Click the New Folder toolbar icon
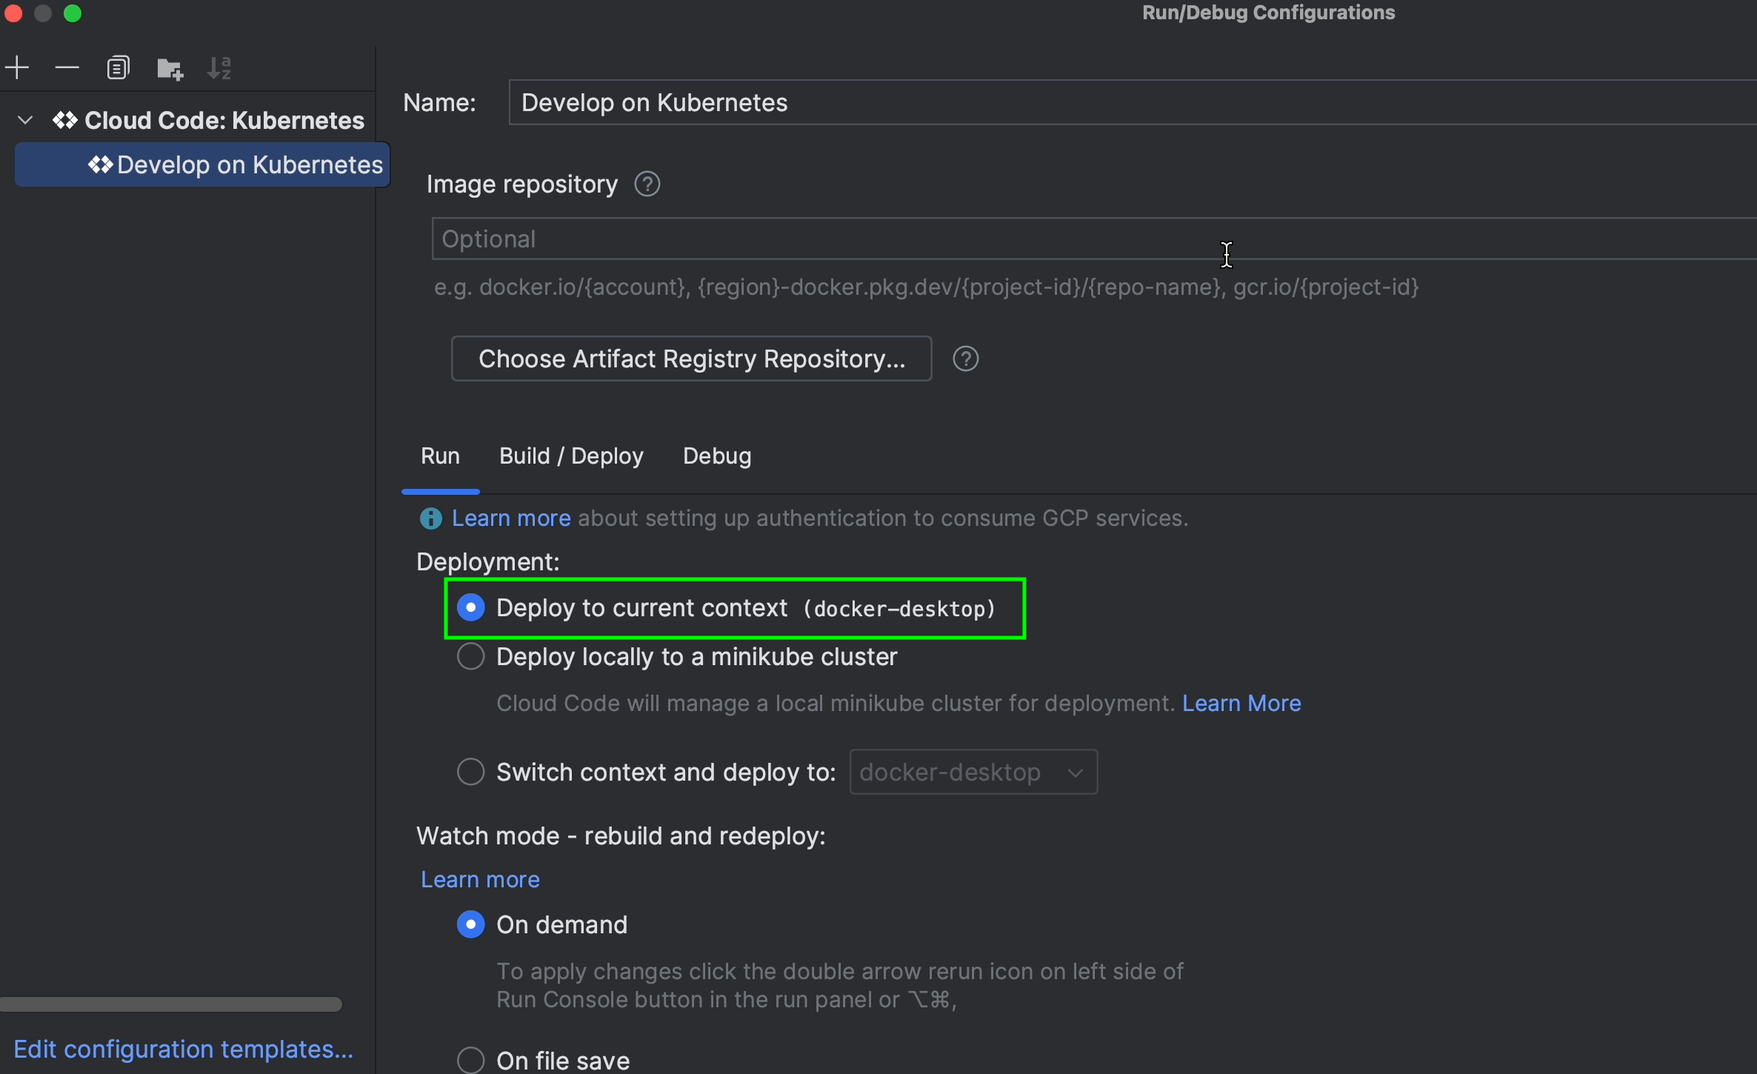The height and width of the screenshot is (1074, 1757). [170, 69]
